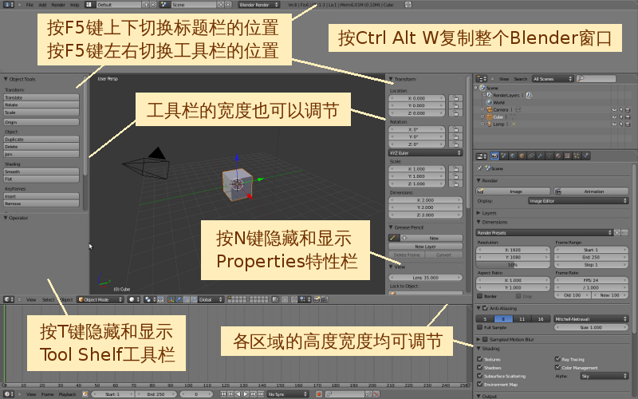Click the Cube restrict-select cursor icon
Viewport: 638px width, 399px height.
621,117
